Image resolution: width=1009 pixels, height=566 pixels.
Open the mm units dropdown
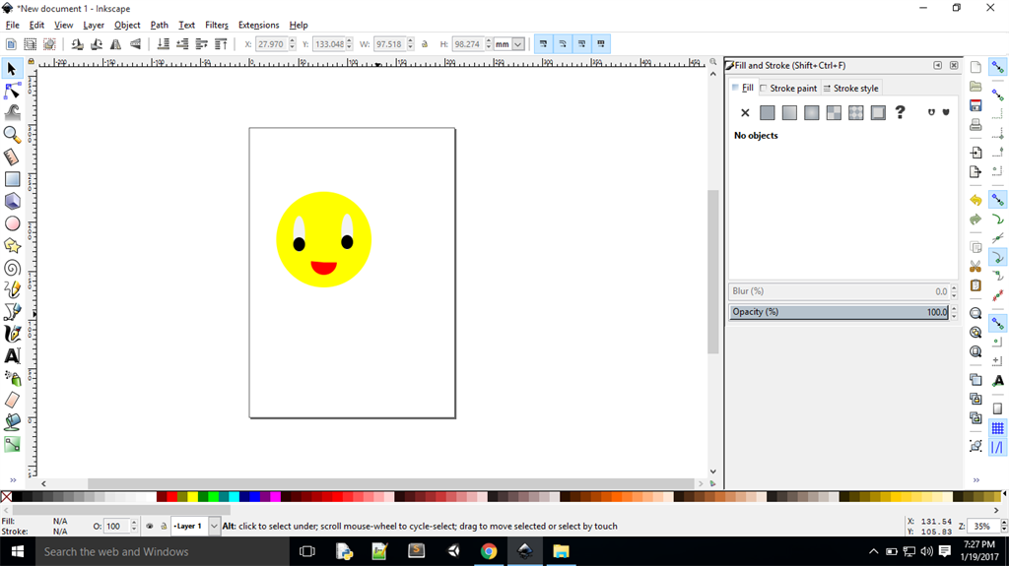(x=517, y=44)
